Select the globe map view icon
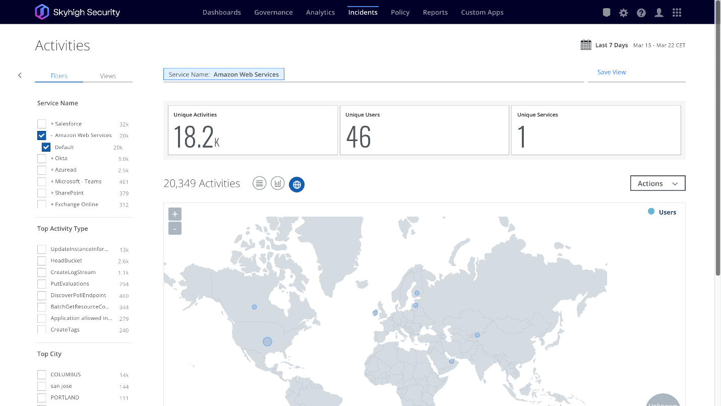This screenshot has height=406, width=721. (x=296, y=184)
